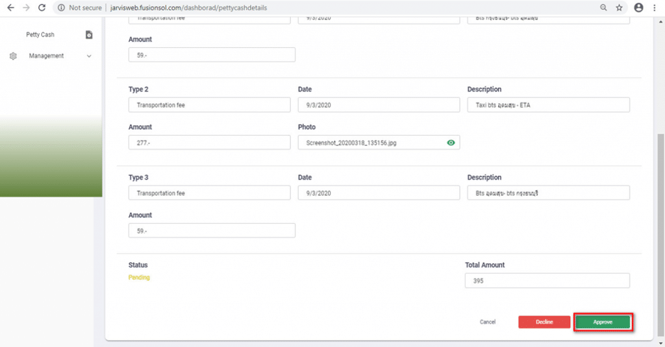Open Petty Cash in the sidebar
Screen dimensions: 665x347
pos(40,34)
